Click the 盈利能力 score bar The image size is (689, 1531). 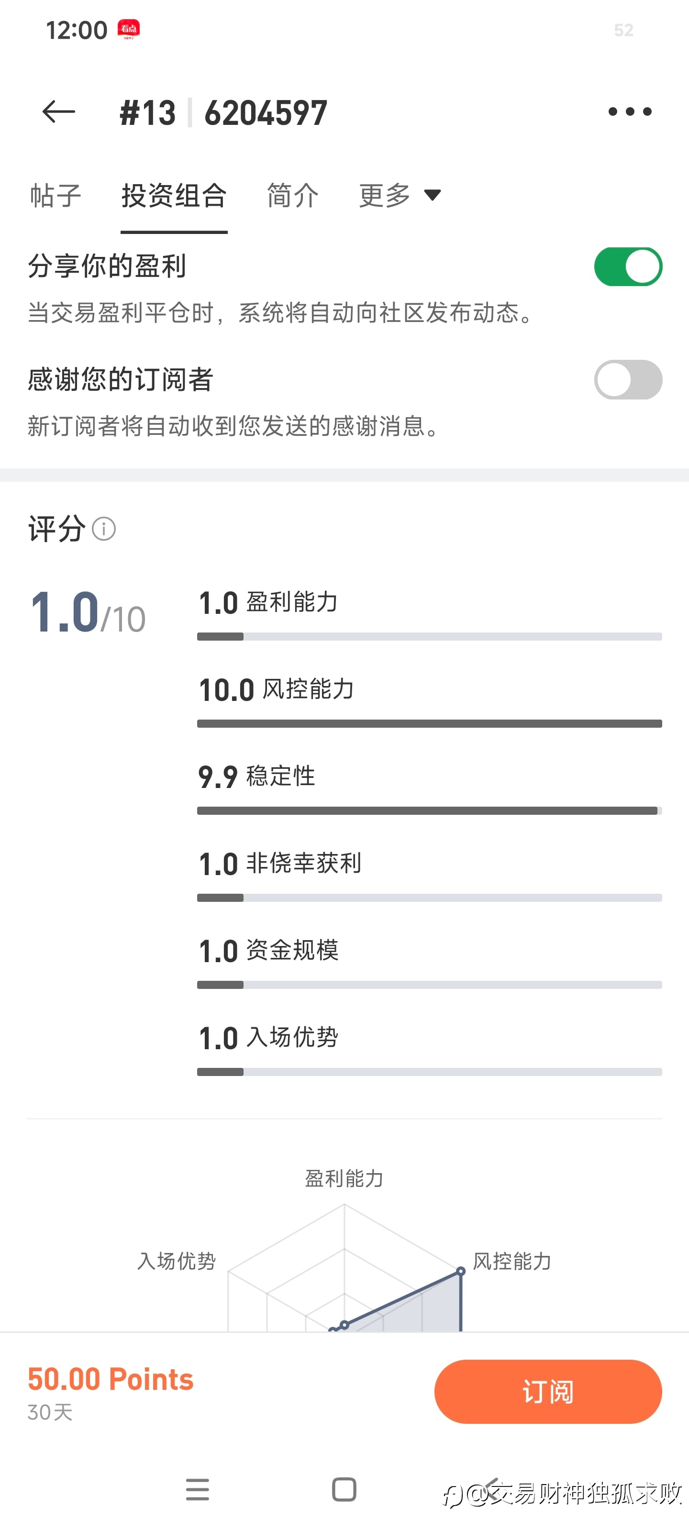pyautogui.click(x=429, y=636)
